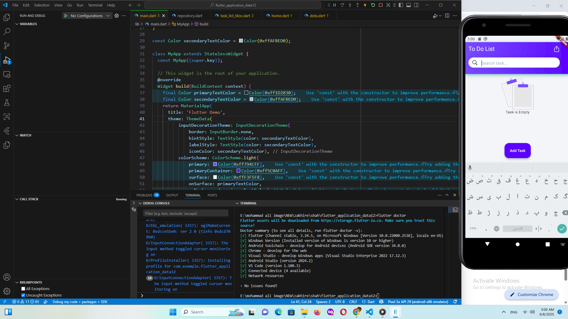Switch to OUTPUT panel tab
This screenshot has width=568, height=319.
(x=172, y=195)
